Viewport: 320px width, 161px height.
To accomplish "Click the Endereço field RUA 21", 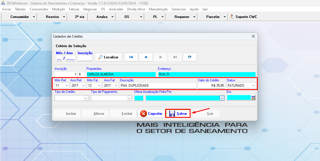I will [x=207, y=74].
